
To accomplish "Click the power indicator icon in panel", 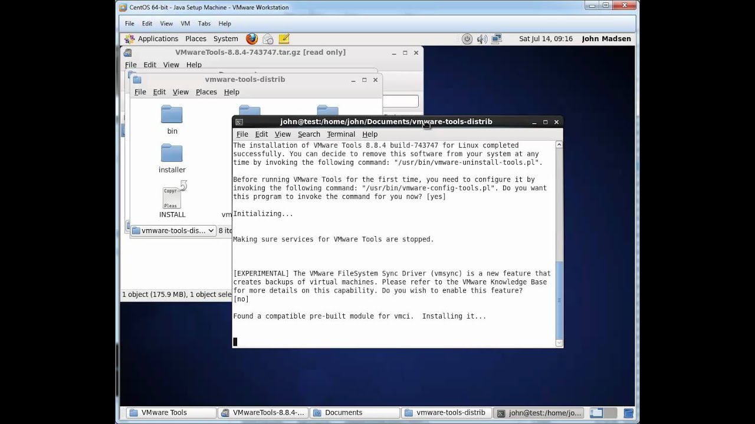I will point(467,39).
